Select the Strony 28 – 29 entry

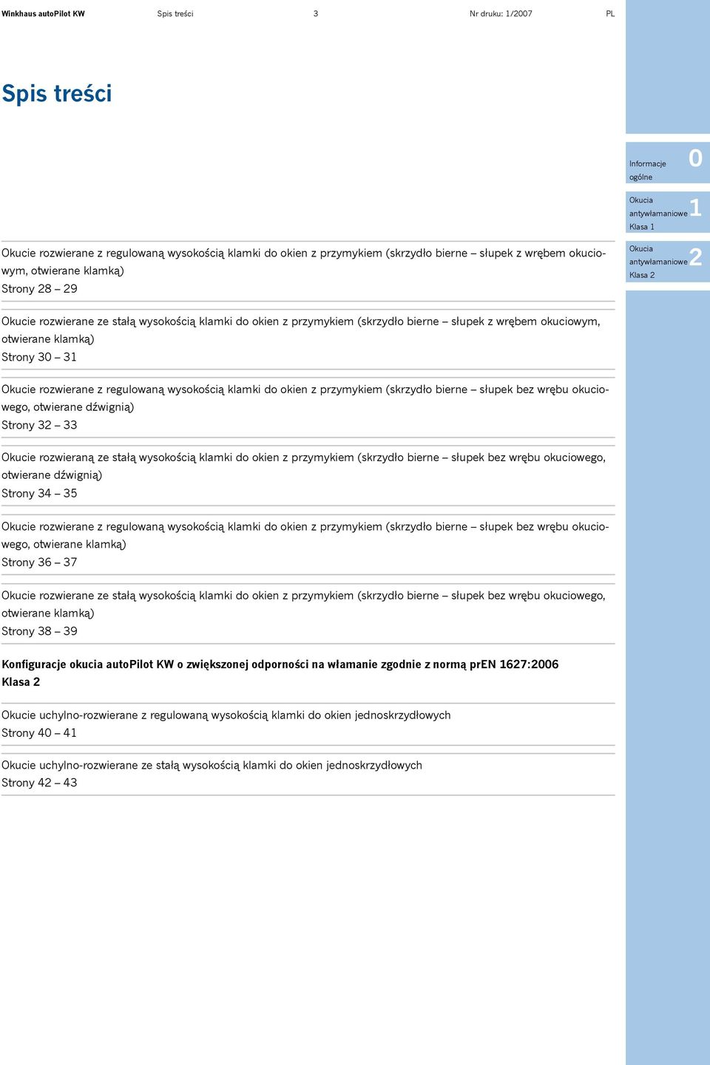point(39,289)
